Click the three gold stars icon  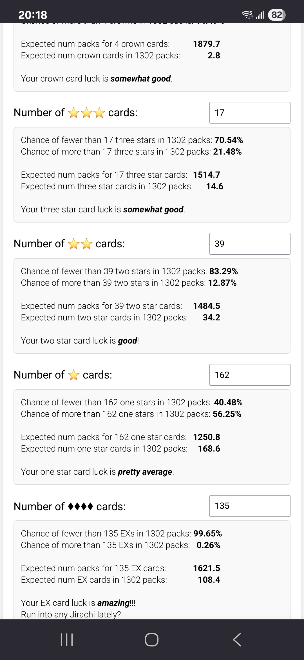(x=86, y=113)
